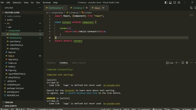The height and width of the screenshot is (110, 196).
Task: Open customize layout icon
Action: (x=179, y=2)
